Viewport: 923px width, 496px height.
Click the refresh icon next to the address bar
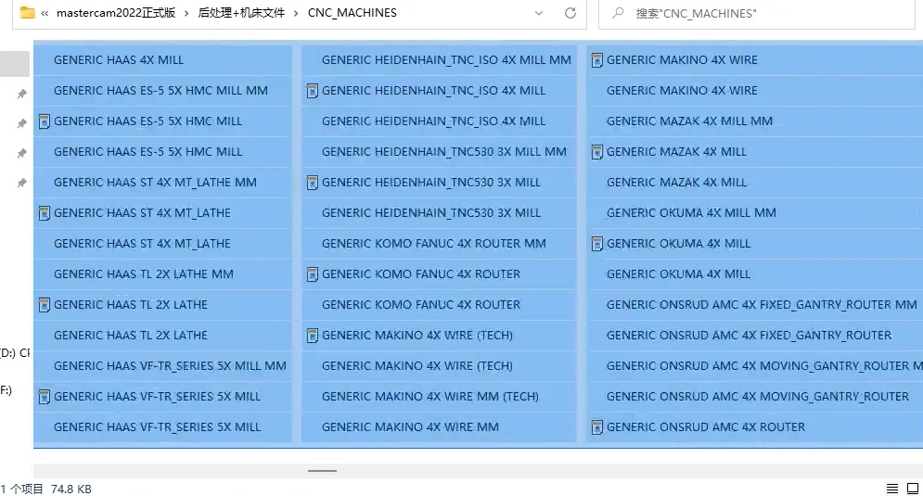(570, 13)
